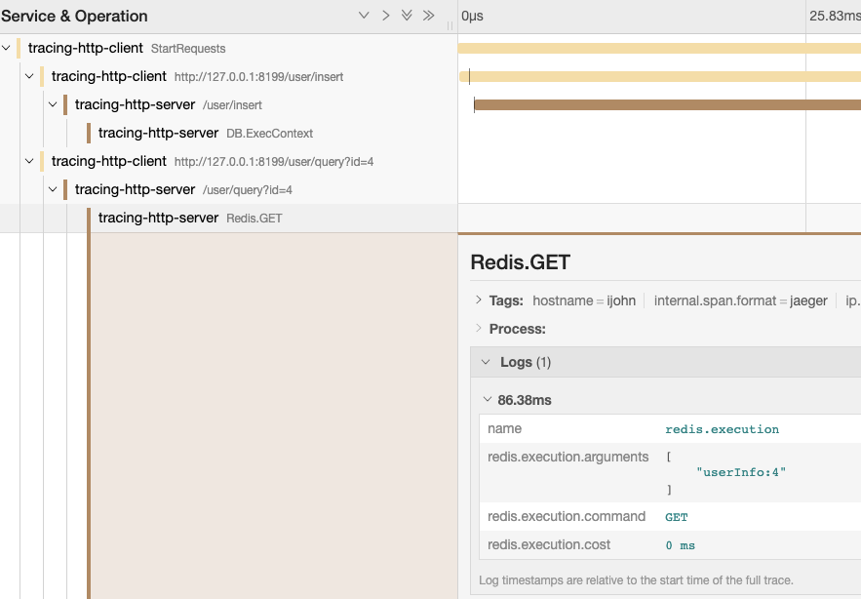Expand the Process section
Screen dimensions: 861x599
(479, 329)
